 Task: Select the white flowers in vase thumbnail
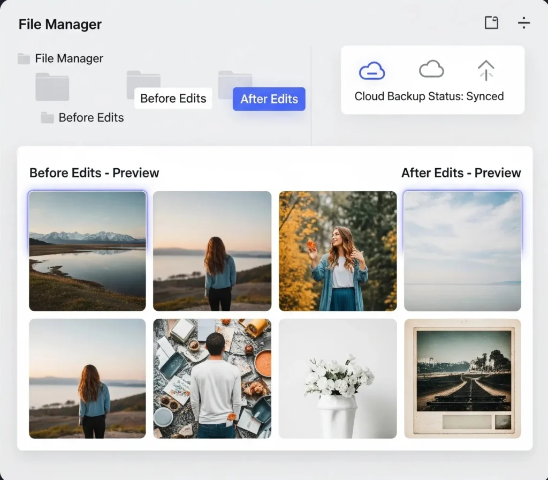338,378
